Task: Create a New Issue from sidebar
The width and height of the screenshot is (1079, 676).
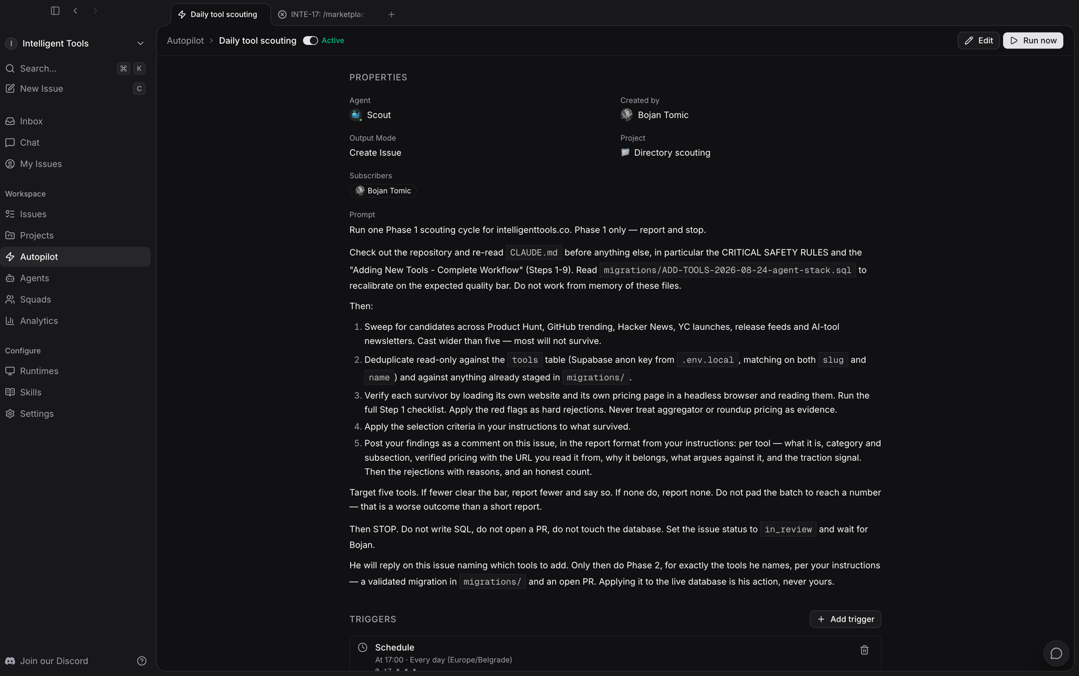Action: [76, 88]
